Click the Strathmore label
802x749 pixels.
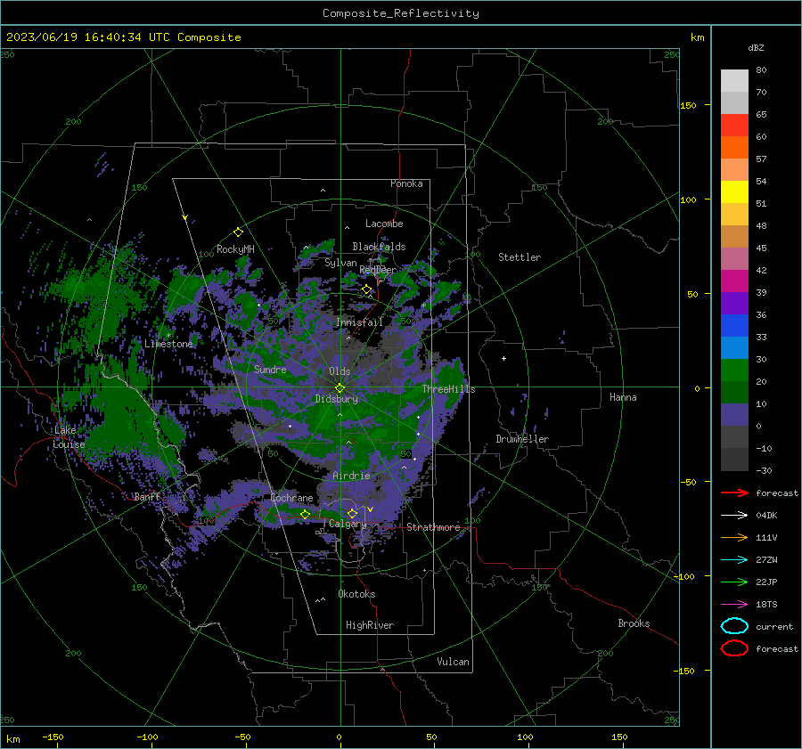click(x=433, y=527)
